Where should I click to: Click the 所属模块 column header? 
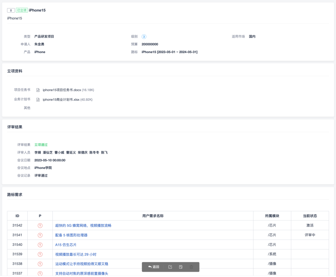pos(272,216)
